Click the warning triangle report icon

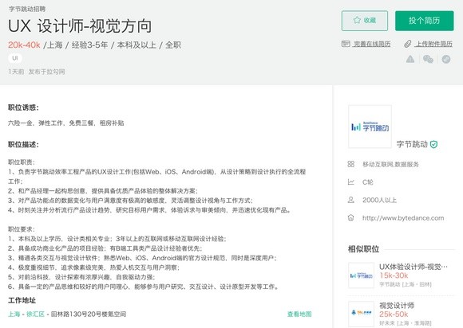[x=410, y=59]
